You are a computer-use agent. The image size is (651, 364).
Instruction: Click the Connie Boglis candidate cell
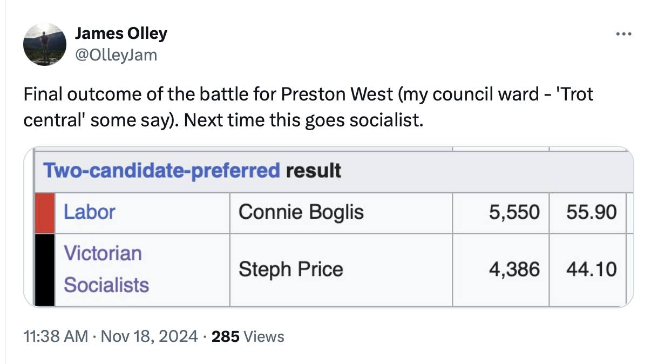(x=341, y=213)
